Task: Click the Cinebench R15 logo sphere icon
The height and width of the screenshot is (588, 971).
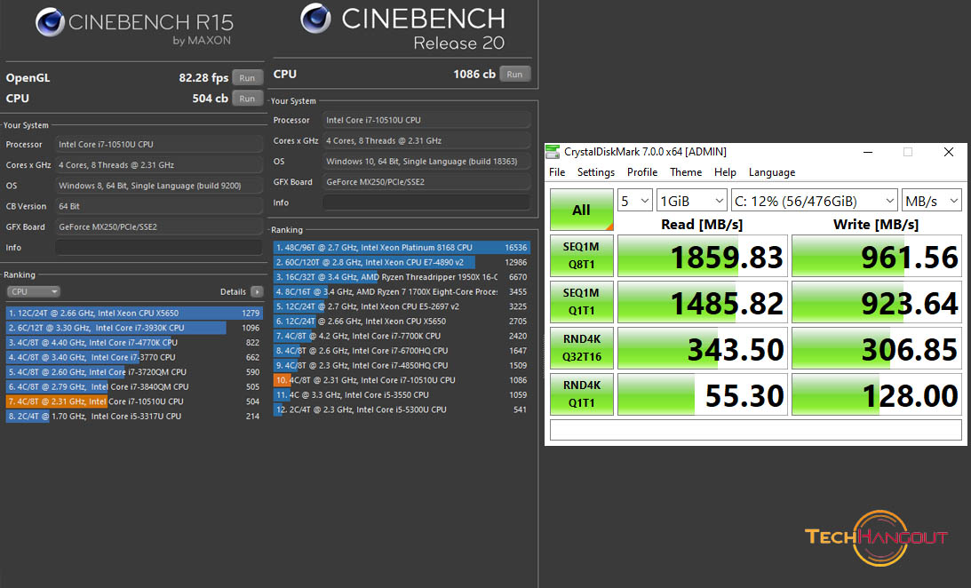Action: (50, 22)
